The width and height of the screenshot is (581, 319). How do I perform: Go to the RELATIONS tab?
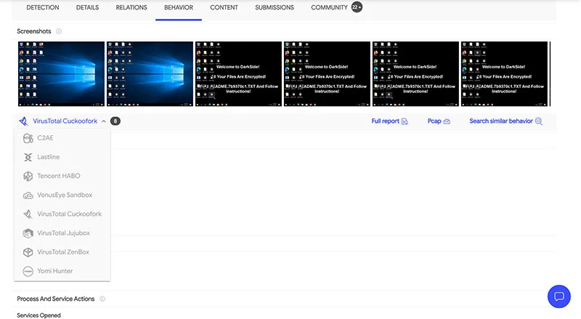[131, 7]
